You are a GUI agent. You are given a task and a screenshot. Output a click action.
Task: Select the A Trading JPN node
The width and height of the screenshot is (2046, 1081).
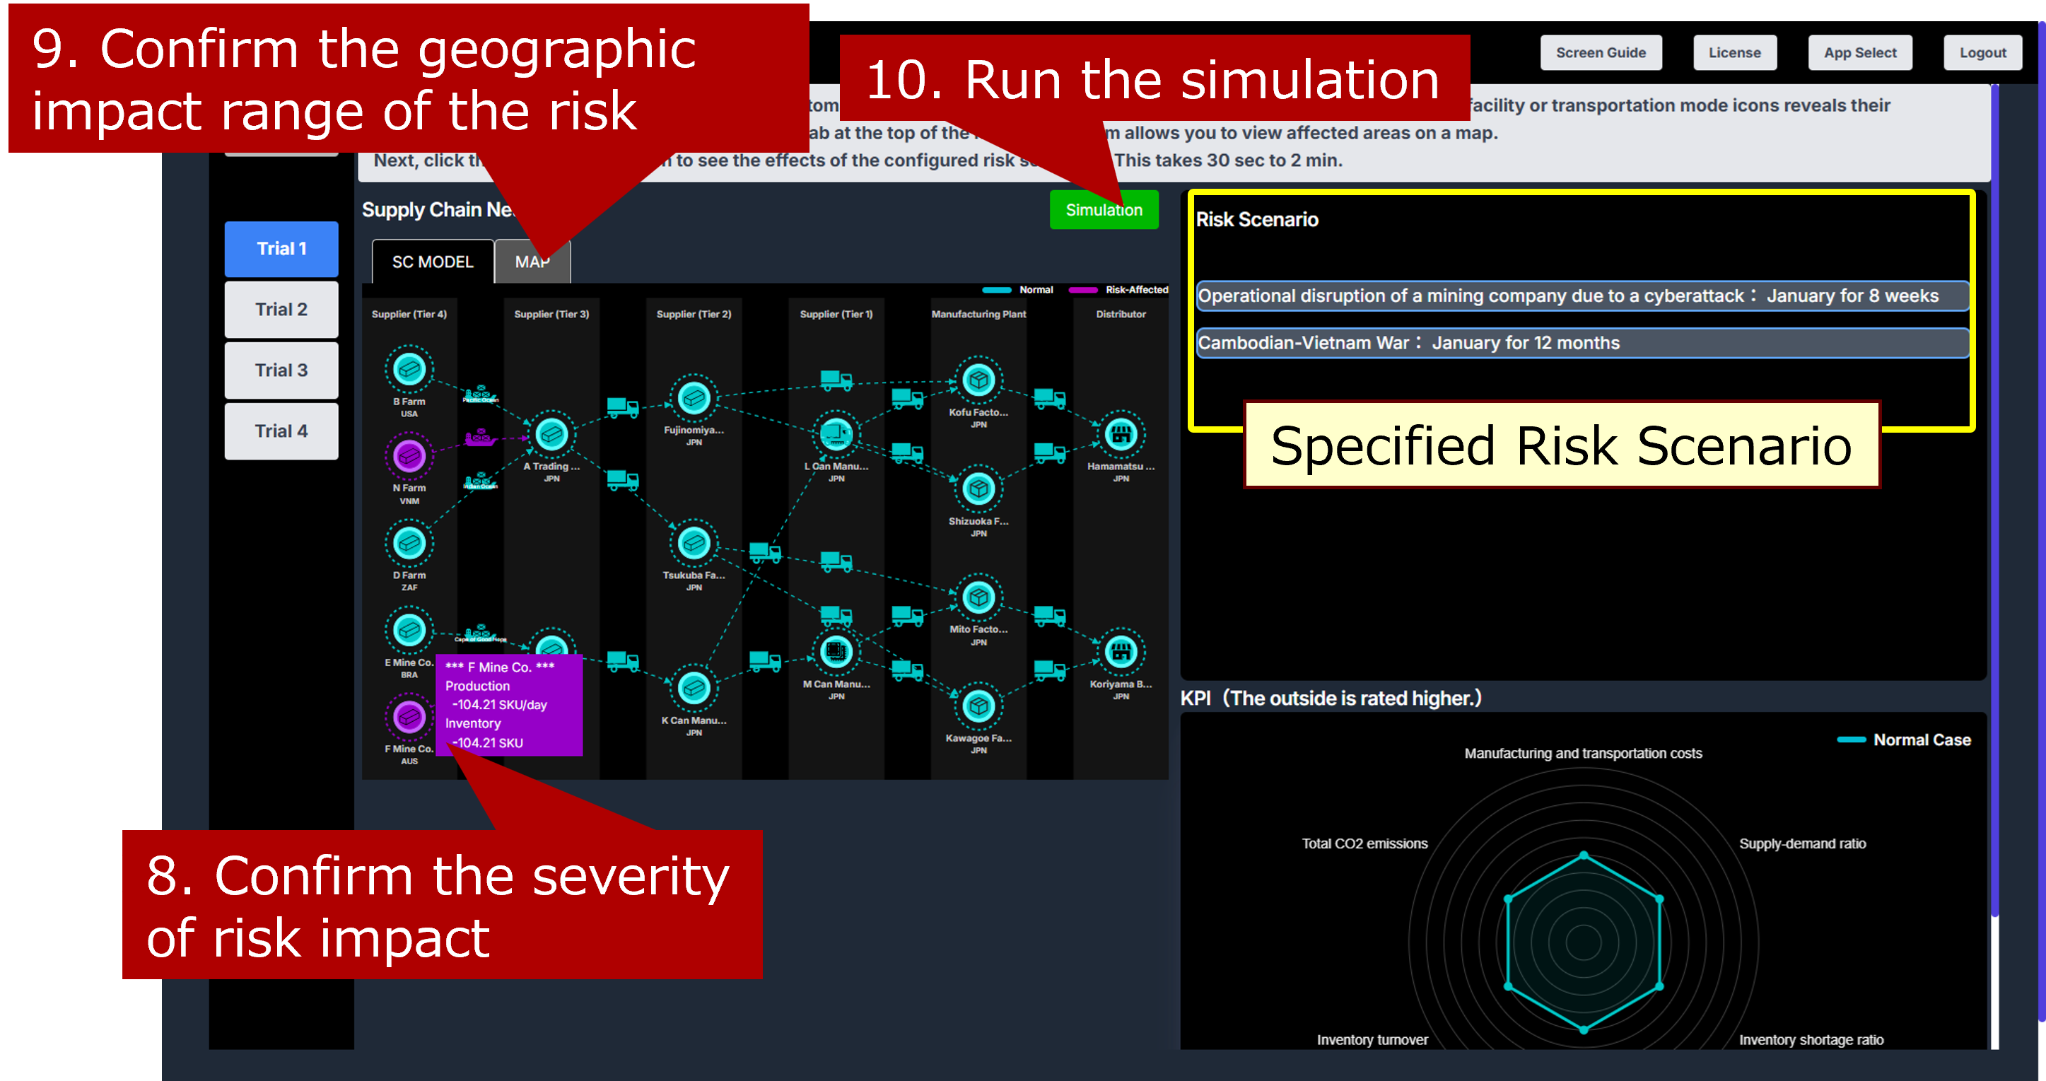pos(551,435)
